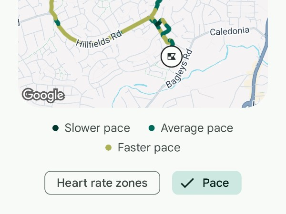
Task: Click the Slower pace legend label
Action: (x=97, y=128)
